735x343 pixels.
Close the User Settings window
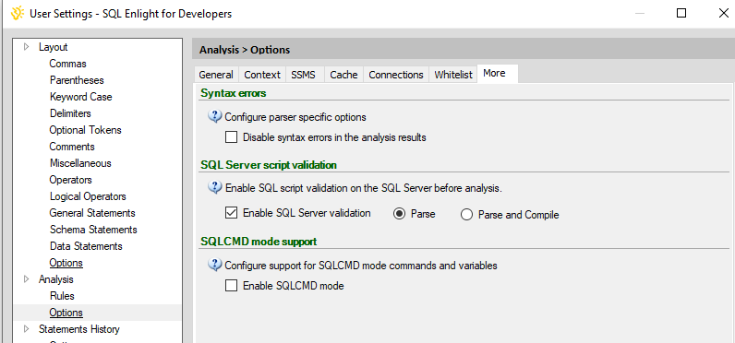pos(724,13)
